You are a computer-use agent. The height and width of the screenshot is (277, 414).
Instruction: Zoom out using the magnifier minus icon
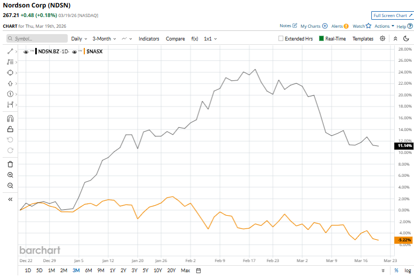[10, 185]
